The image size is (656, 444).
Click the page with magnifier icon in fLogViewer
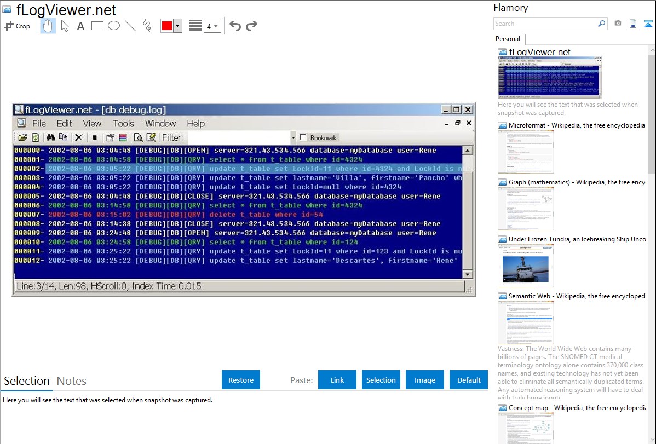coord(137,137)
